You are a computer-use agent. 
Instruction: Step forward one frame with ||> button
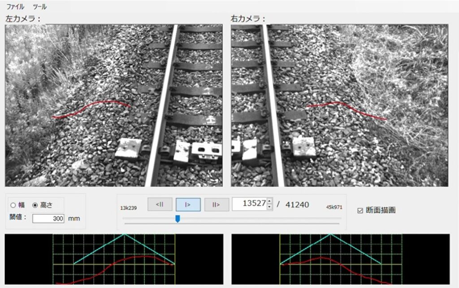point(217,204)
